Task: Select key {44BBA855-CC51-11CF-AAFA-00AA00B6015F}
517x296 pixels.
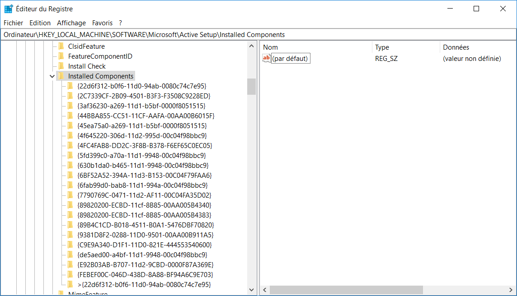Action: tap(146, 116)
